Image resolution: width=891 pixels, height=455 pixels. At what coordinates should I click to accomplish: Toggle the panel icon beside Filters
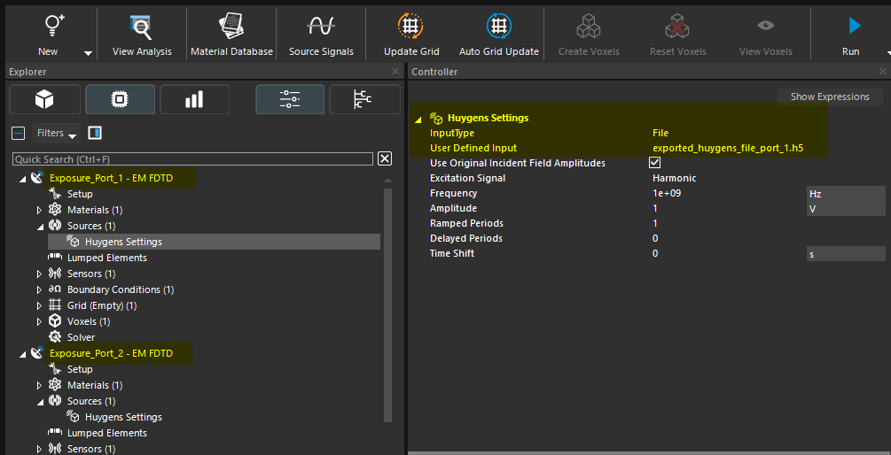[95, 133]
